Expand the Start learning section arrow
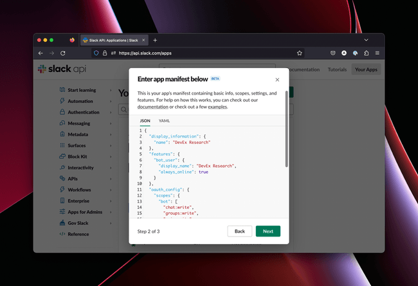 [x=111, y=90]
